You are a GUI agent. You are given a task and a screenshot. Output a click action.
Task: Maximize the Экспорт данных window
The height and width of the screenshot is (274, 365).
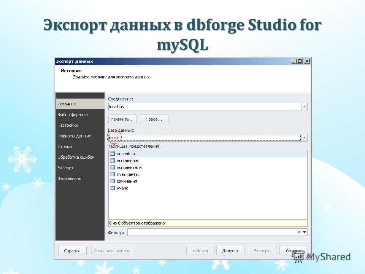[x=300, y=61]
